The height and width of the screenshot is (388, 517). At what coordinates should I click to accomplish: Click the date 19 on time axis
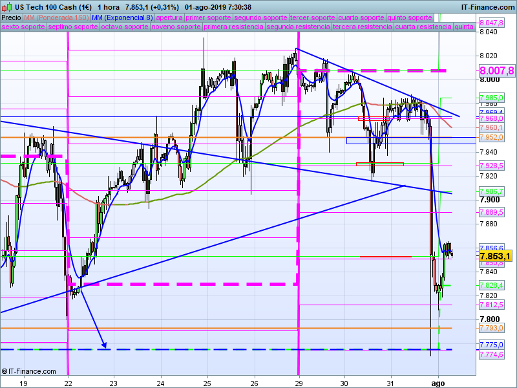point(23,383)
